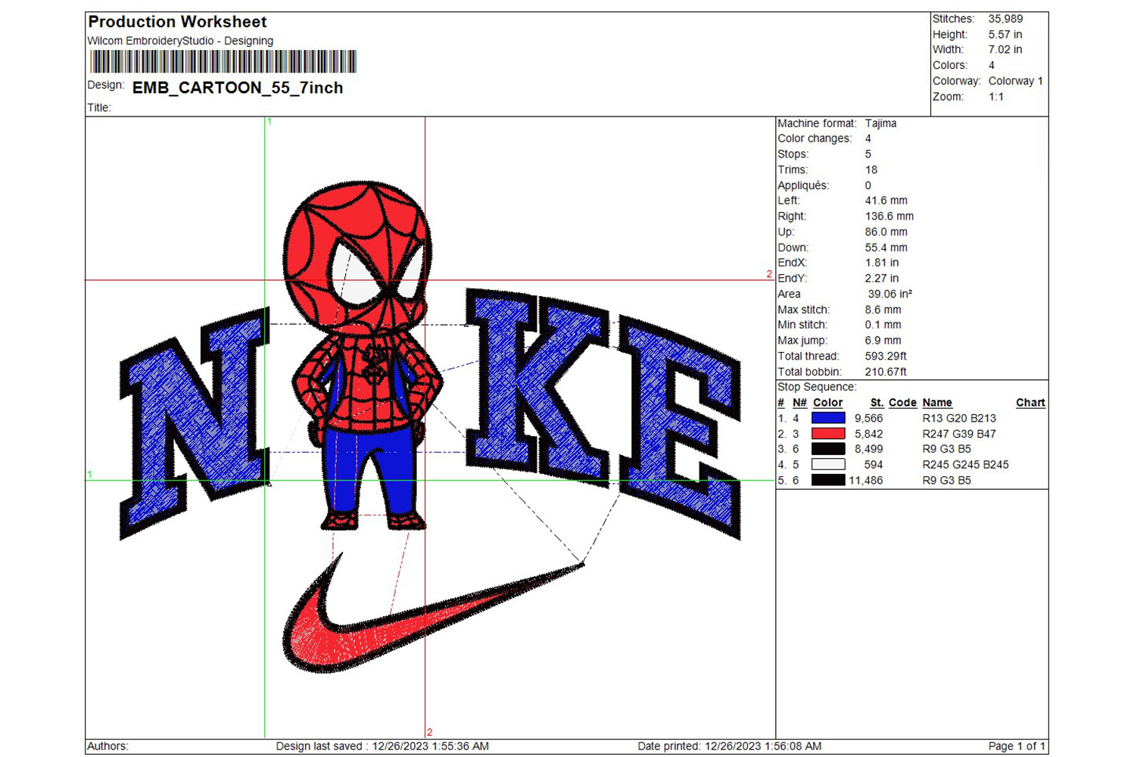Click the black color swatch in stop 3
Viewport: 1137px width, 757px height.
(x=828, y=449)
